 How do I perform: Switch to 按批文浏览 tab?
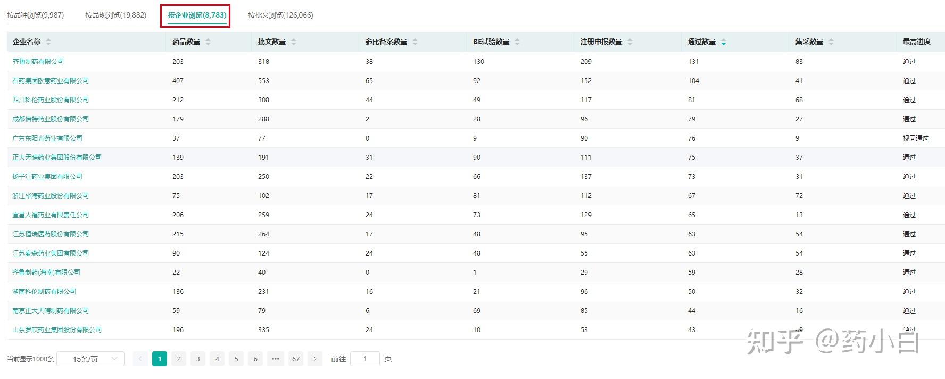coord(280,15)
